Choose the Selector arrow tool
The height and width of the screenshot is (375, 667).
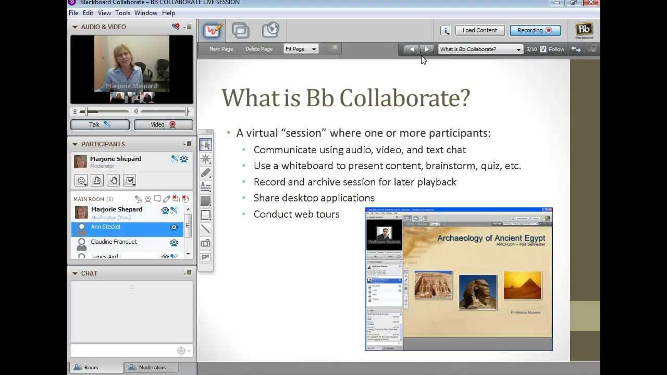(x=206, y=145)
